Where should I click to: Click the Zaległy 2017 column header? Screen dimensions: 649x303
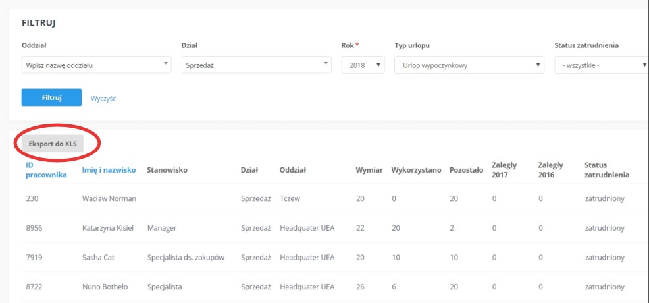(x=504, y=170)
